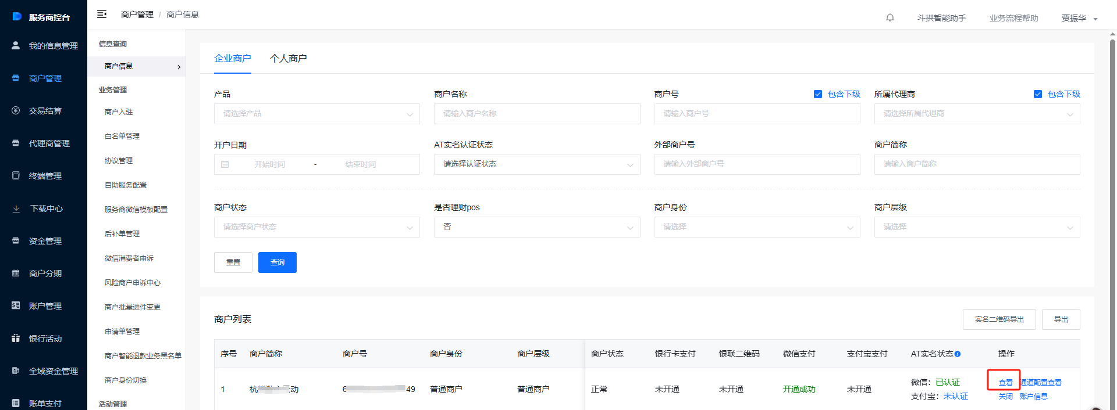1117x410 pixels.
Task: Click the 银行活动 gift icon
Action: (16, 338)
